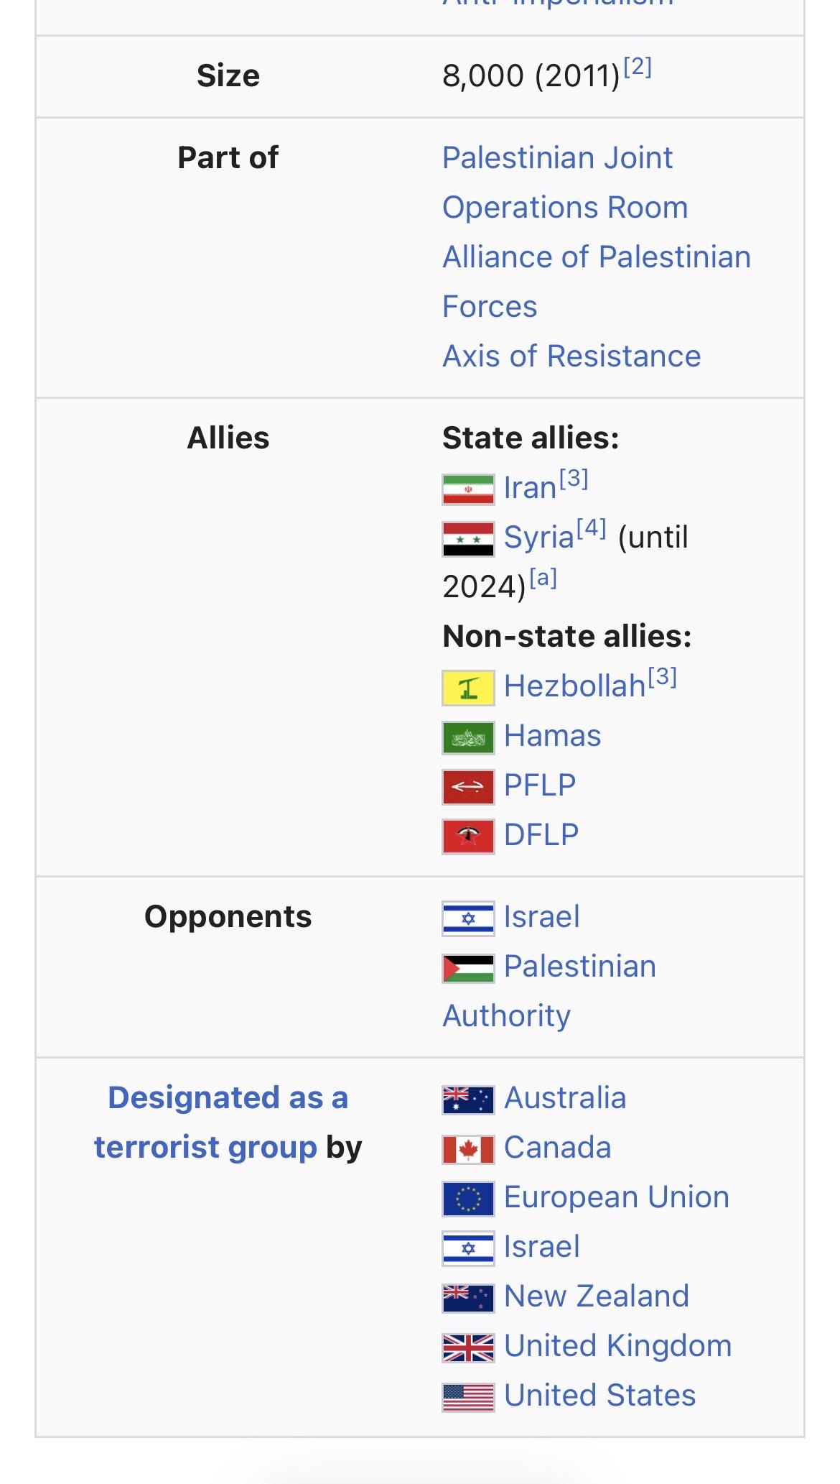840x1484 pixels.
Task: Click the DFLP flag icon
Action: [468, 837]
